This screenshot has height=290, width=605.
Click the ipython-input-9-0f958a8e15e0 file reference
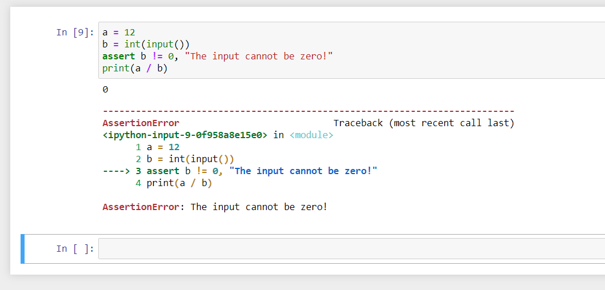185,135
